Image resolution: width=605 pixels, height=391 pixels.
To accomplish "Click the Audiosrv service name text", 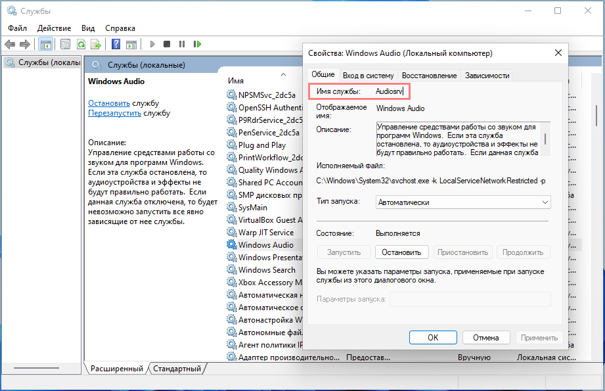I will click(389, 91).
